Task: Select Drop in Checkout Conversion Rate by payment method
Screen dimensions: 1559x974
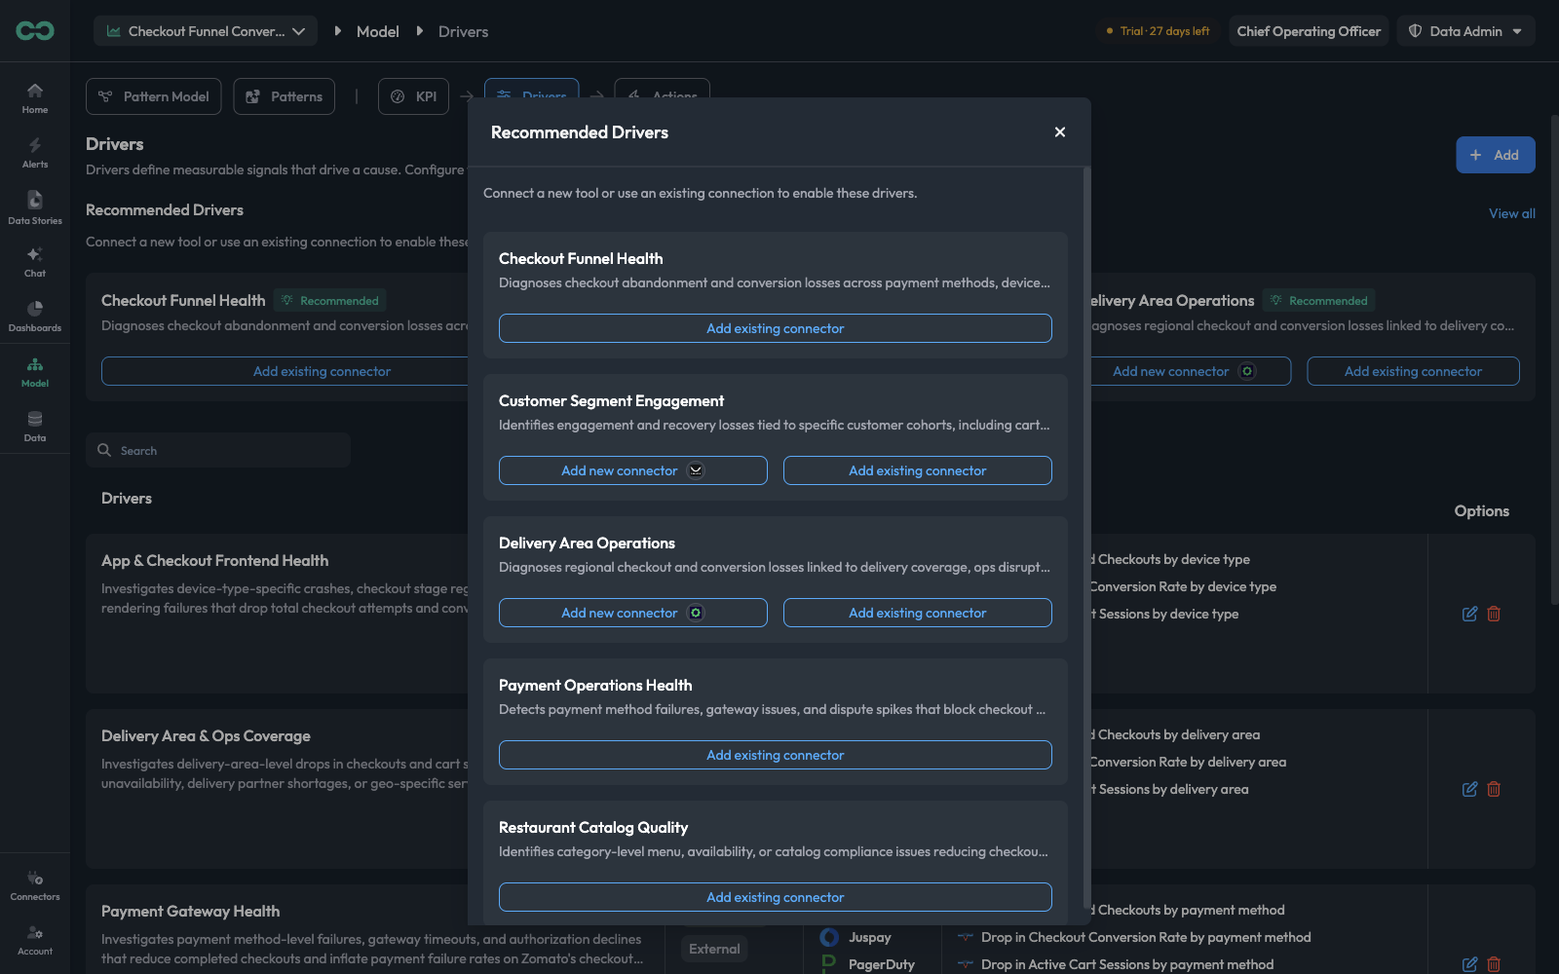Action: click(x=1145, y=937)
